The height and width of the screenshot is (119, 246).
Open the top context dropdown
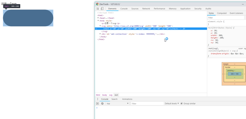117,103
